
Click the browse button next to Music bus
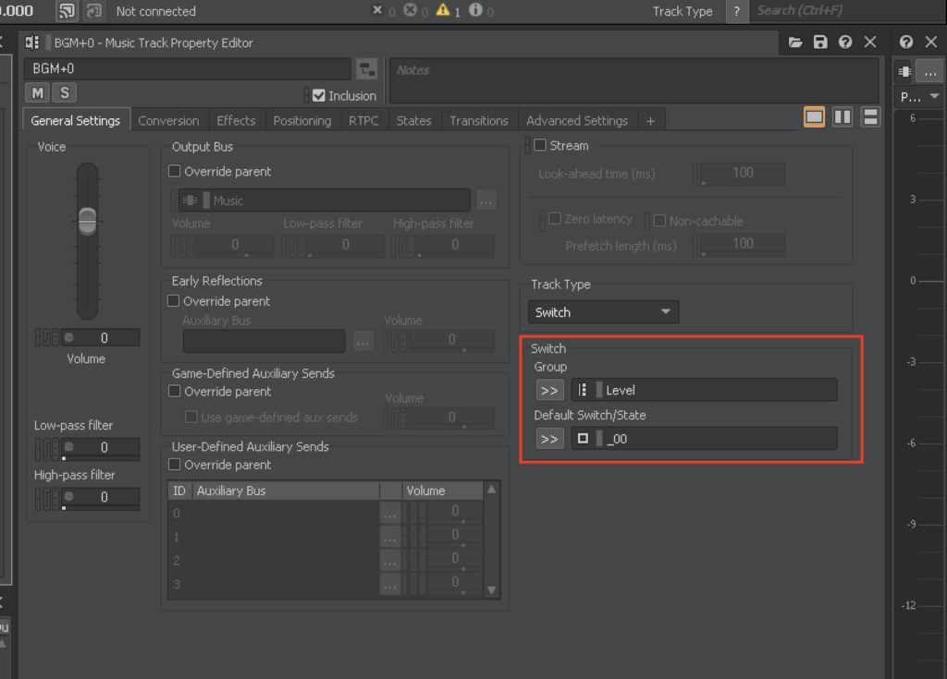point(486,200)
